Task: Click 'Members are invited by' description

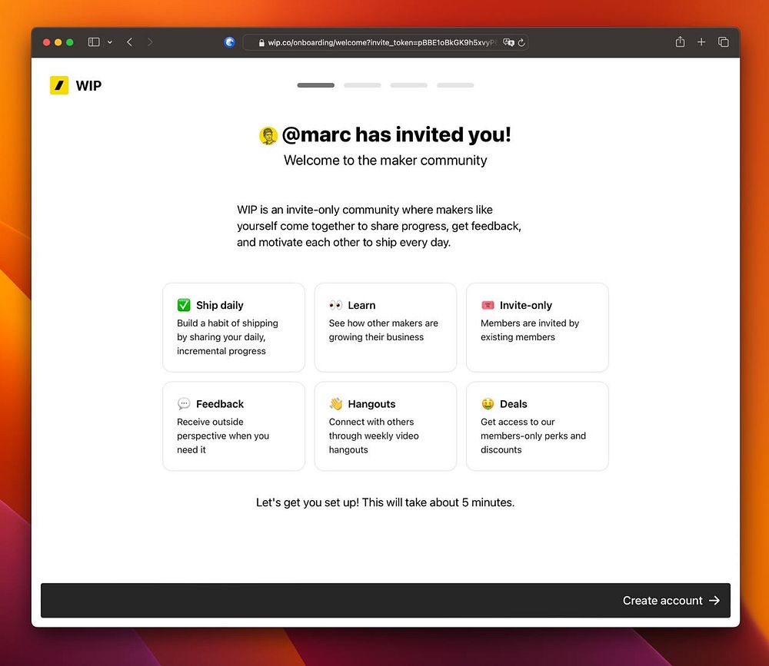Action: pyautogui.click(x=530, y=330)
